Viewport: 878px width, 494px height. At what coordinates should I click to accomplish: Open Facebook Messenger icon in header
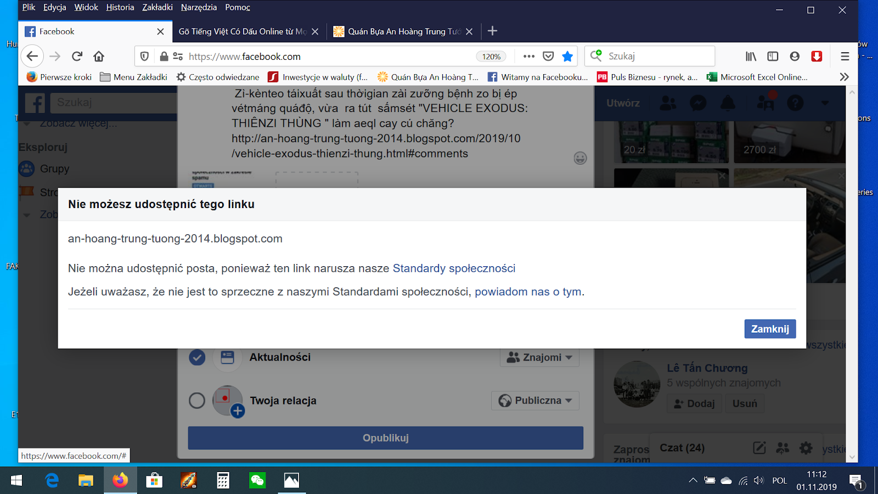697,103
